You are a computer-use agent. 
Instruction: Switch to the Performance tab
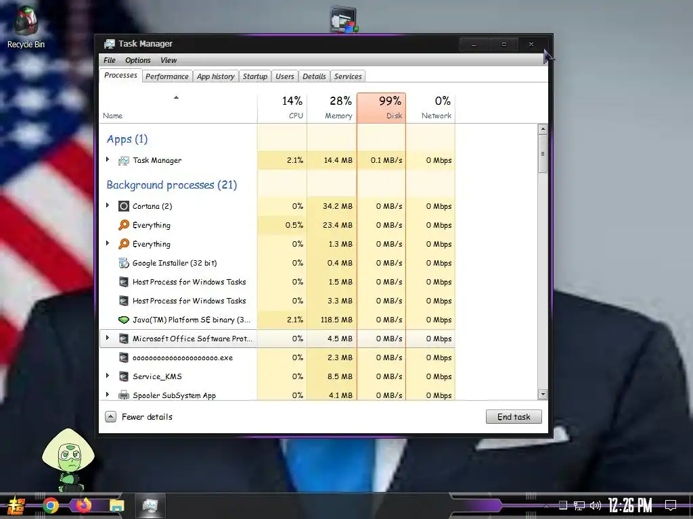point(167,76)
